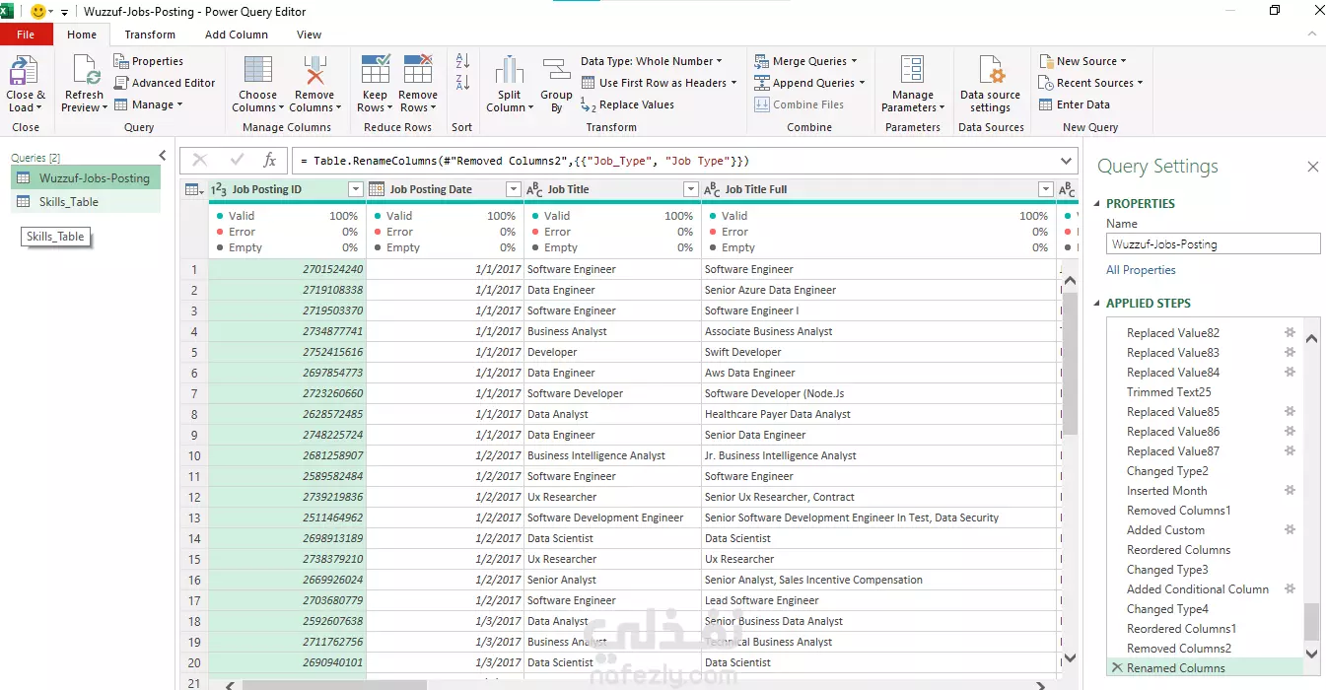The image size is (1326, 690).
Task: Click the Refresh Preview icon
Action: 85,71
